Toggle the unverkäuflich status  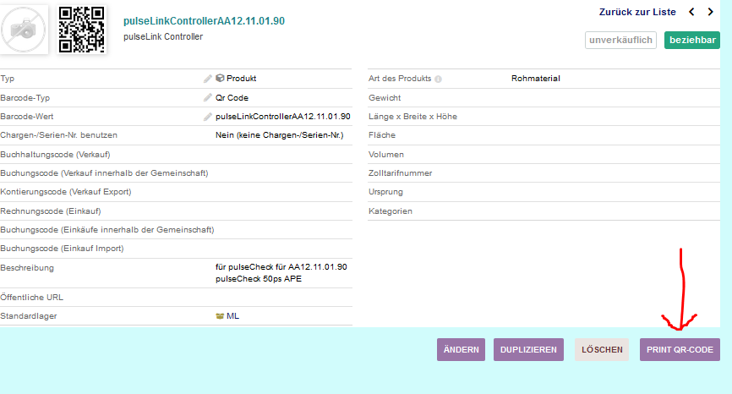pyautogui.click(x=620, y=40)
